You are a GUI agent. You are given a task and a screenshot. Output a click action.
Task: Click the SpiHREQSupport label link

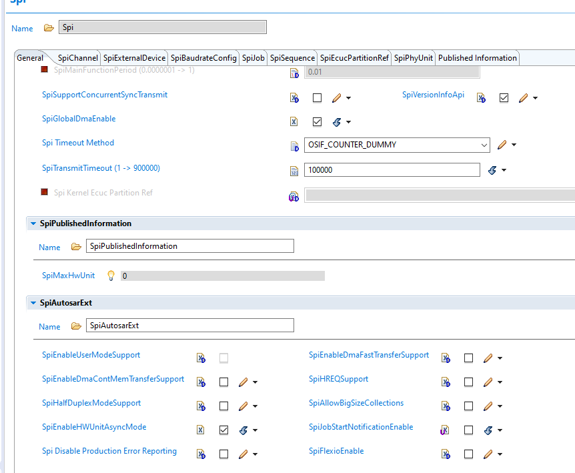[x=338, y=379]
